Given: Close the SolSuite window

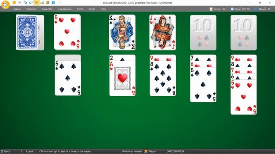Looking at the screenshot, I should pos(270,3).
